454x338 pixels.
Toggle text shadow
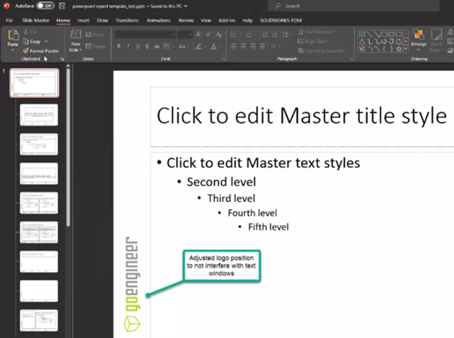click(147, 46)
